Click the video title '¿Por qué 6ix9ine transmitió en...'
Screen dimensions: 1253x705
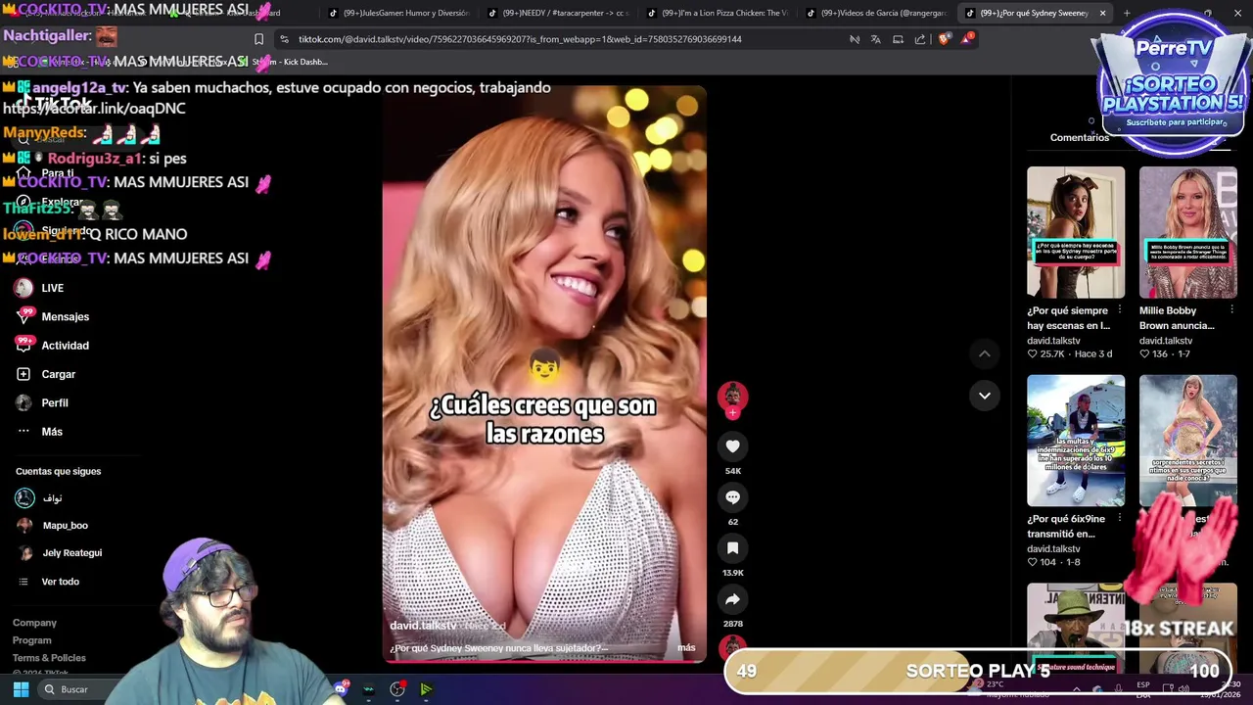click(x=1066, y=527)
